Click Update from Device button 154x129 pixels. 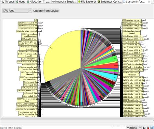click(46, 11)
